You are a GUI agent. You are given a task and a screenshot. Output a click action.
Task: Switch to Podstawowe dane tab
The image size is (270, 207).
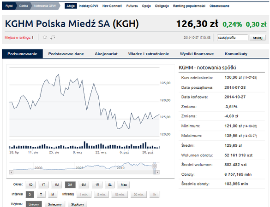click(66, 54)
